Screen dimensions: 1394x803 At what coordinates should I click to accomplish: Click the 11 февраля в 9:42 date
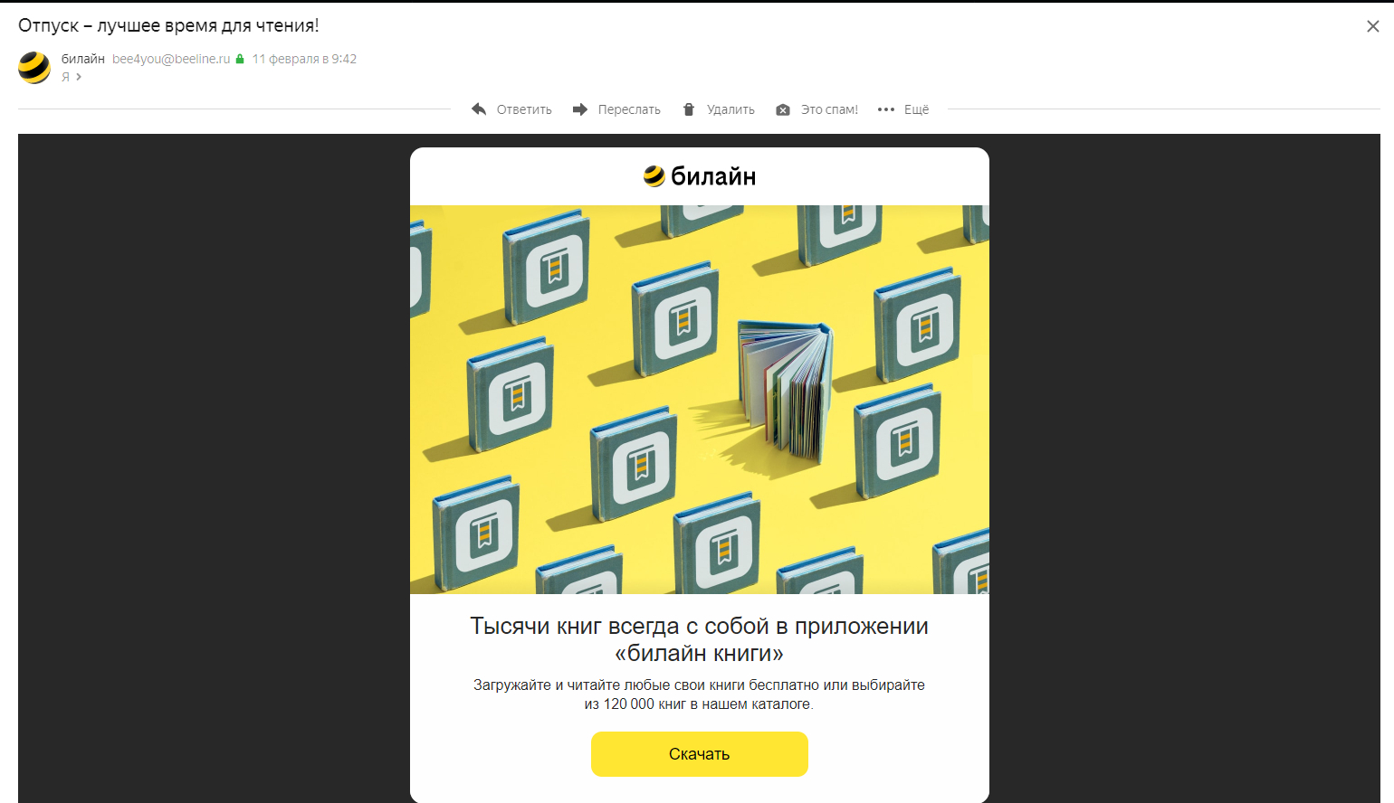coord(304,59)
